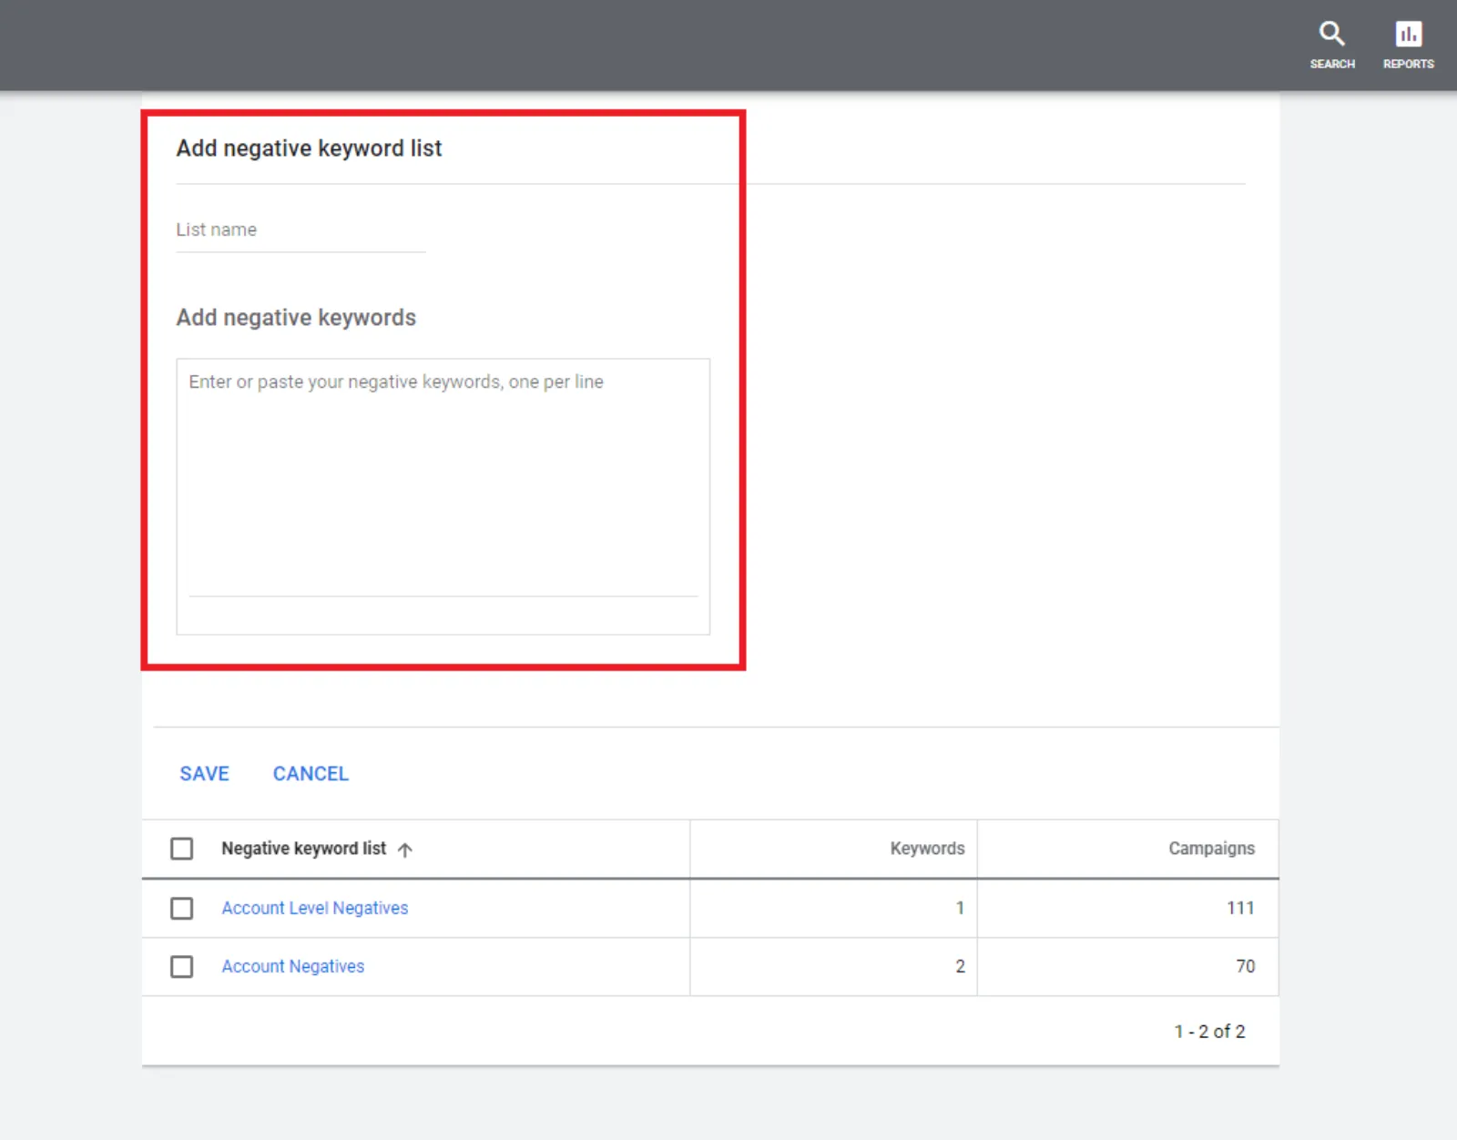Click campaigns value 70
The image size is (1457, 1140).
[x=1245, y=966]
